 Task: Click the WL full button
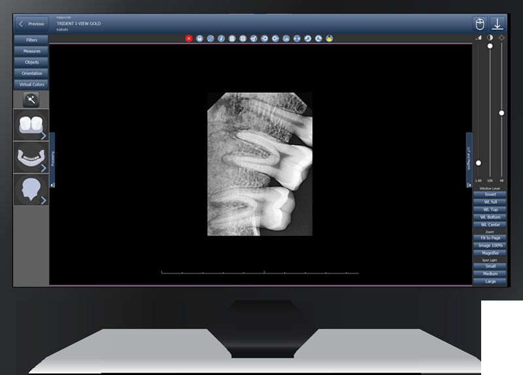[x=490, y=202]
